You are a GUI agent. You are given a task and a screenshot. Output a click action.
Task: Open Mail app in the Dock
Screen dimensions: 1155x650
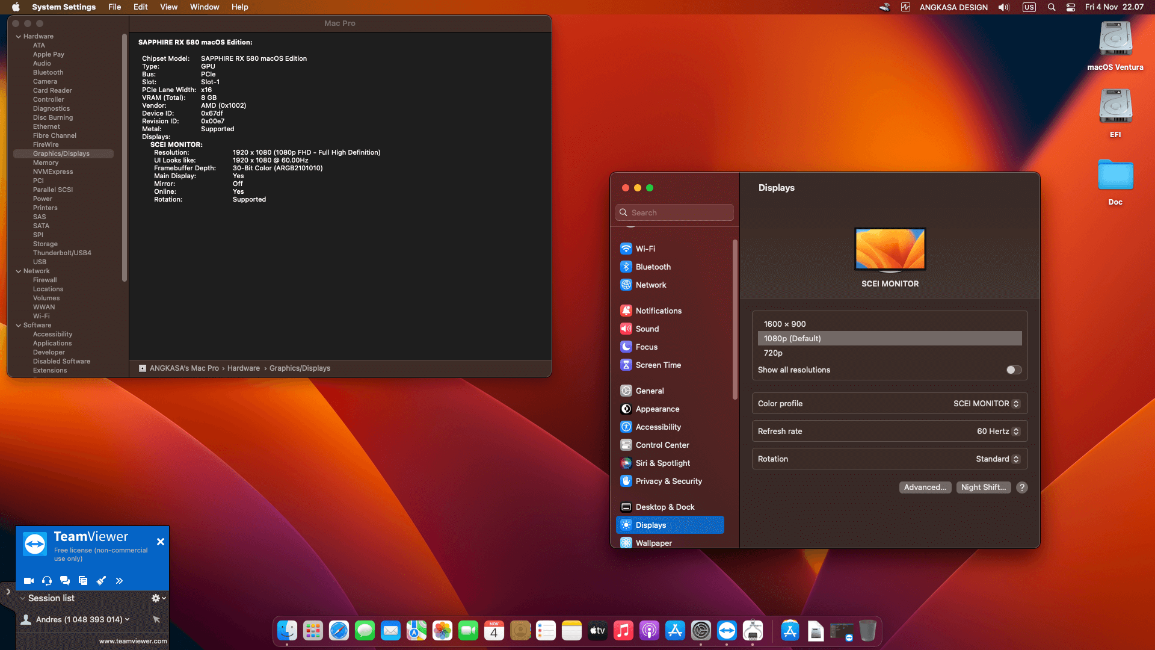(x=390, y=631)
